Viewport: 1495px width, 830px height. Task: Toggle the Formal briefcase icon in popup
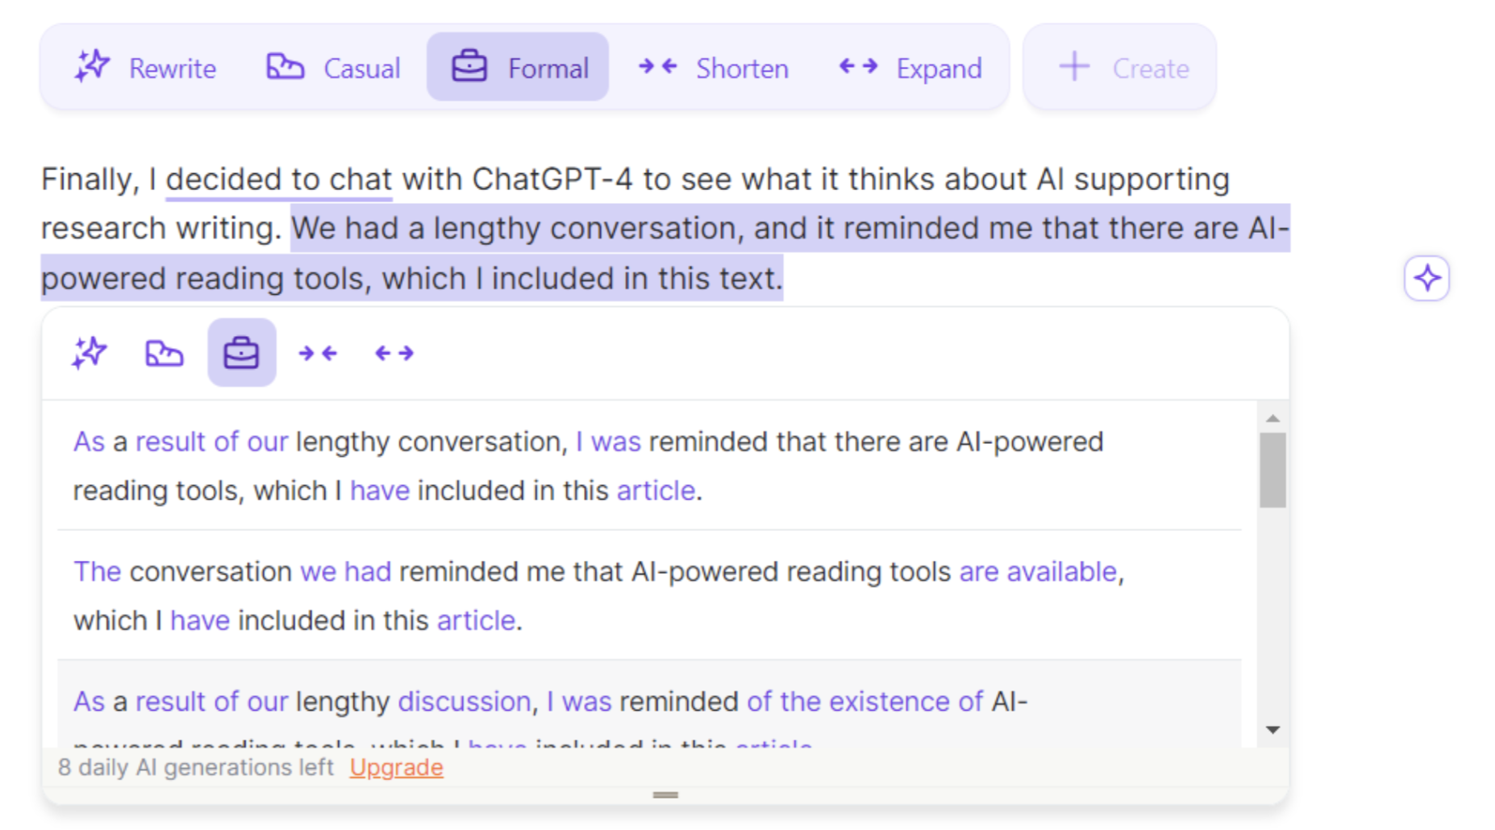tap(241, 353)
